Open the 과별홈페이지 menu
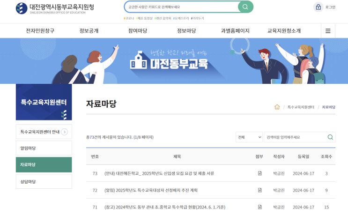The width and height of the screenshot is (348, 216). pyautogui.click(x=235, y=31)
